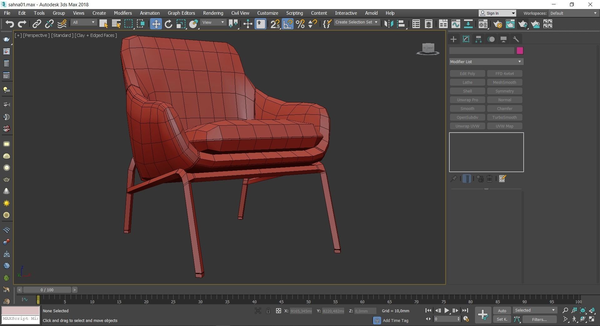Viewport: 600px width, 326px height.
Task: Click the TurboSmooth modifier button
Action: coord(505,118)
